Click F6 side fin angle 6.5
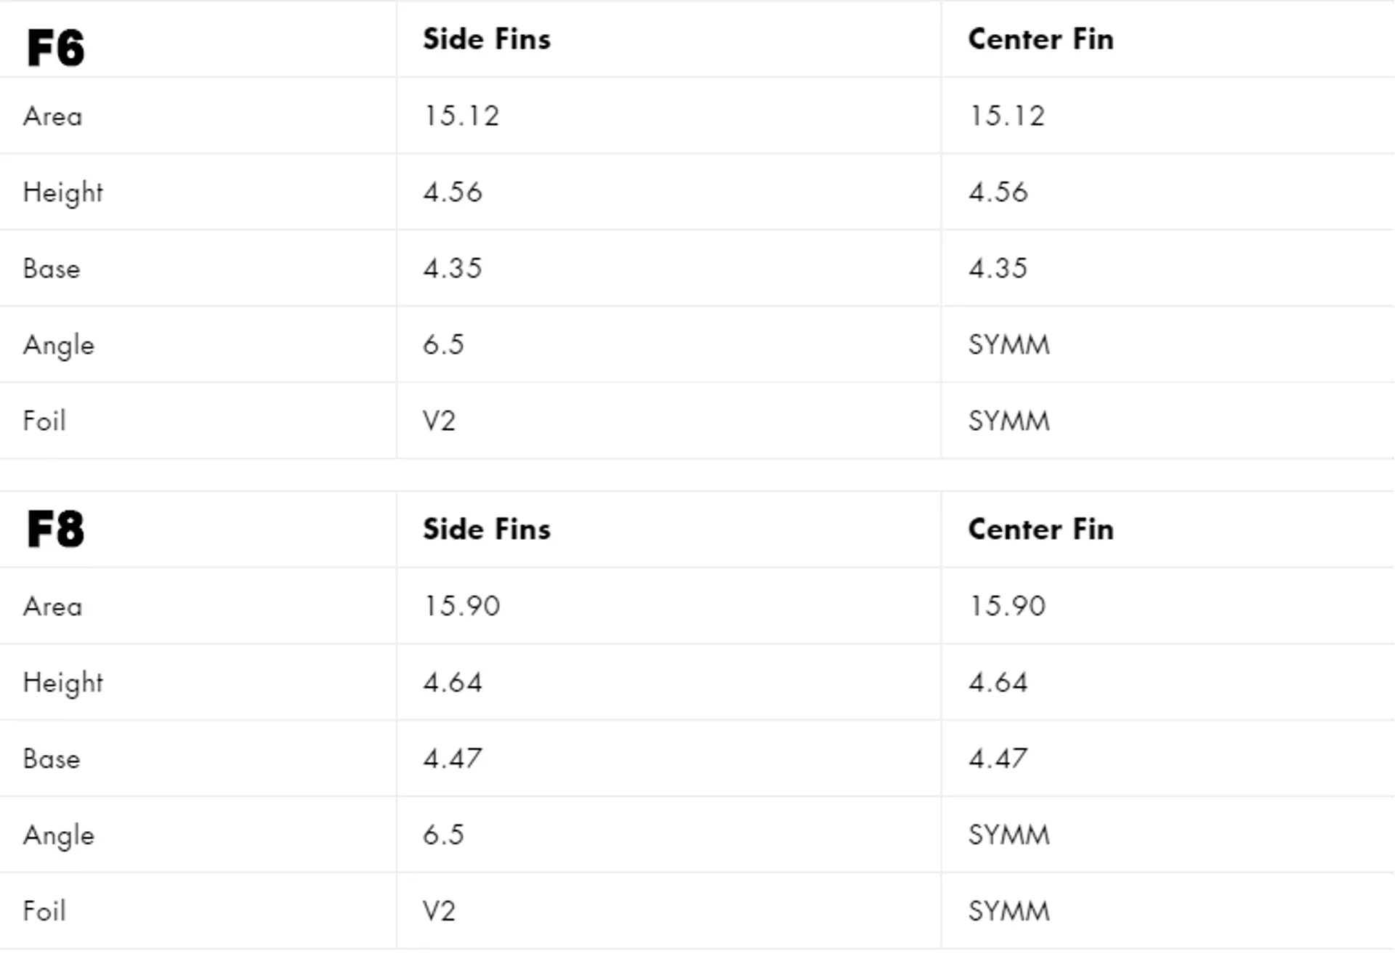Screen dimensions: 1395x975 (x=443, y=344)
